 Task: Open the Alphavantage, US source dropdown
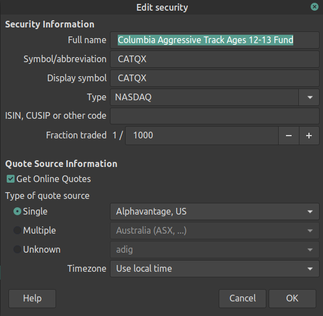tap(215, 212)
